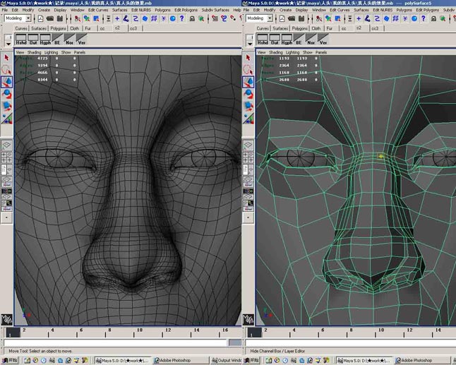Activate Rotate tool in left toolbox
456x365 pixels.
[6, 94]
